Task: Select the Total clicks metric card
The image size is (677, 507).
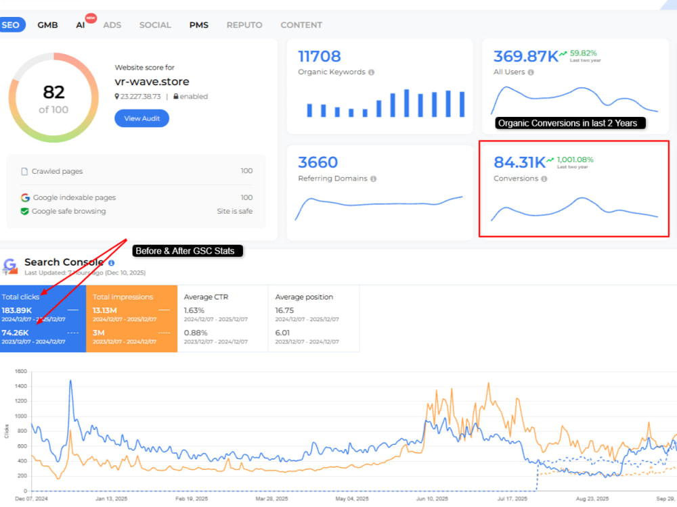Action: point(43,318)
